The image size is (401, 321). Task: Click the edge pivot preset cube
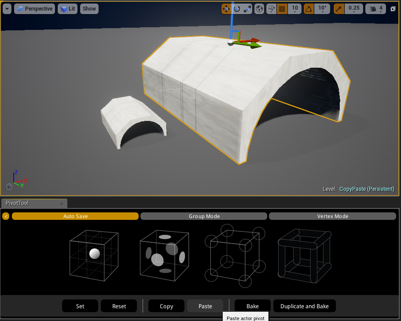coord(304,254)
